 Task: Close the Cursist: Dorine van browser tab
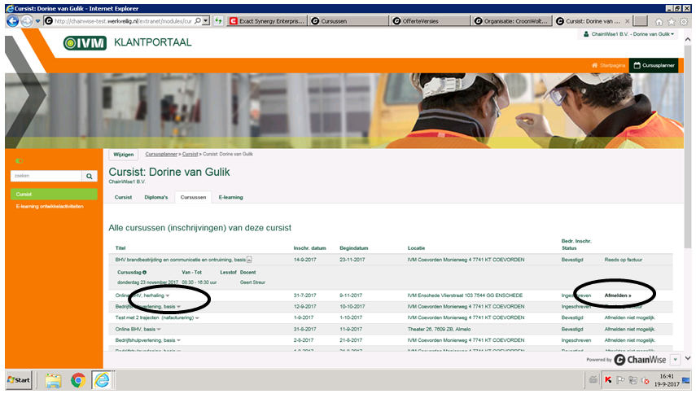[x=627, y=21]
